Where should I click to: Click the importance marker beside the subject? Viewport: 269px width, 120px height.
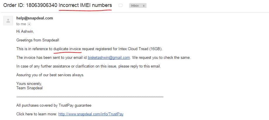(x=120, y=6)
